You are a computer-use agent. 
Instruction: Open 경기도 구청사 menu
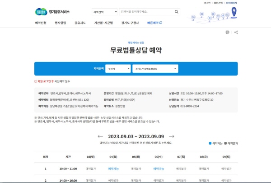(130, 23)
